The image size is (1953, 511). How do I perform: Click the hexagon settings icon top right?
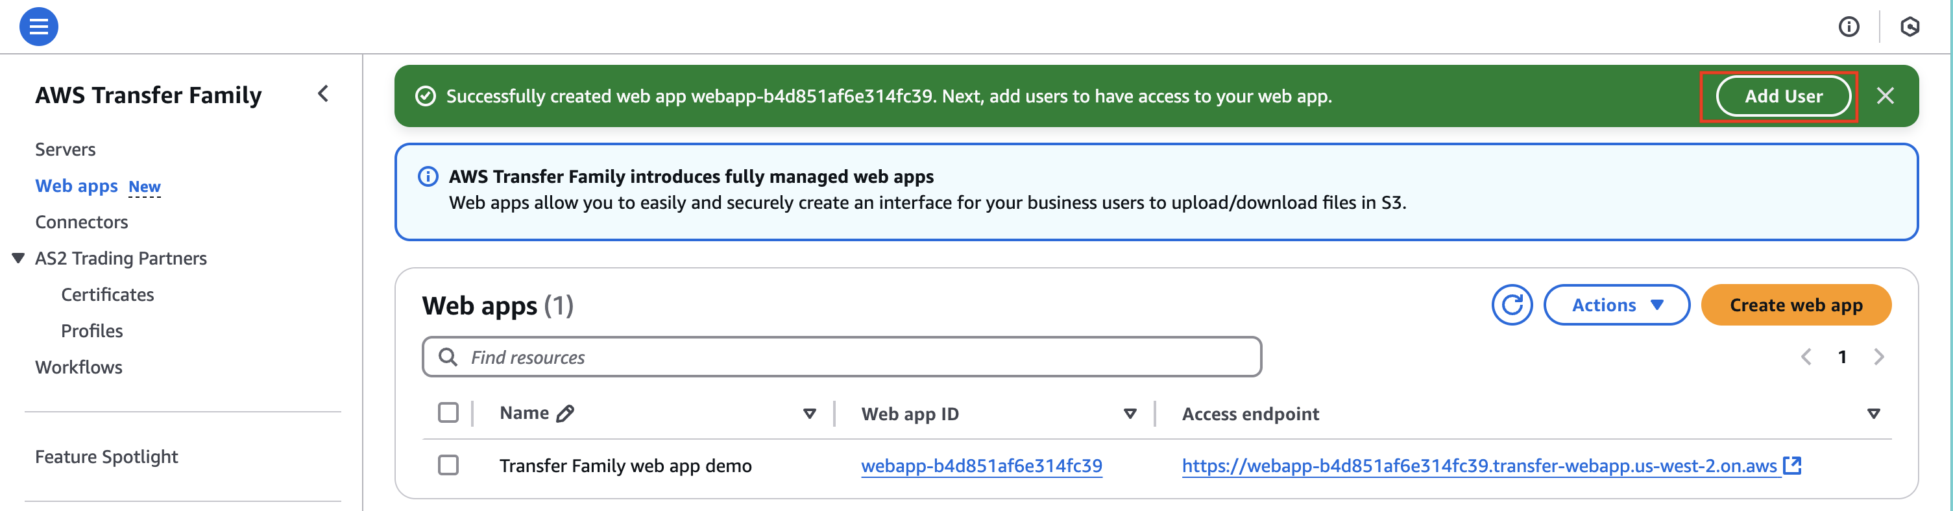tap(1910, 27)
